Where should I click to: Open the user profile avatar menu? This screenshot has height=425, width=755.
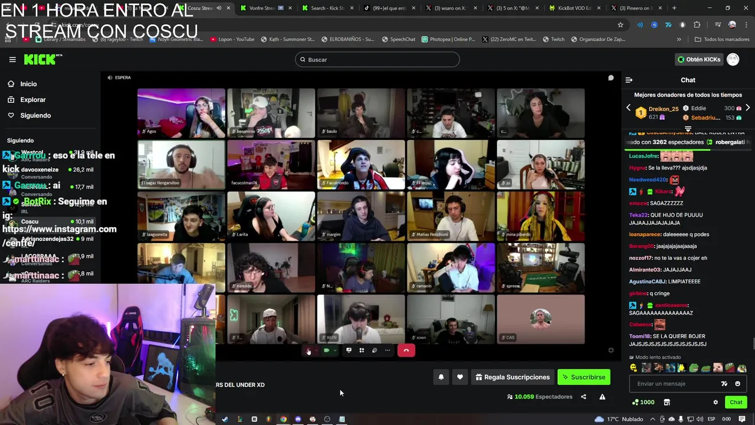tap(733, 60)
